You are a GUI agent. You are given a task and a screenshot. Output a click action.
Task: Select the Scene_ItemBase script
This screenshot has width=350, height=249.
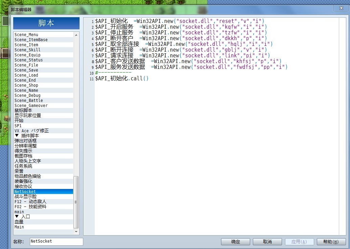coord(44,40)
